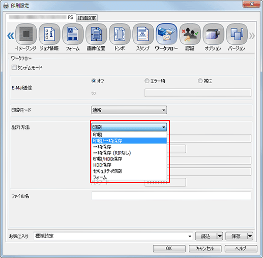This screenshot has width=263, height=258.
Task: Select the オフ radio button
Action: point(94,81)
